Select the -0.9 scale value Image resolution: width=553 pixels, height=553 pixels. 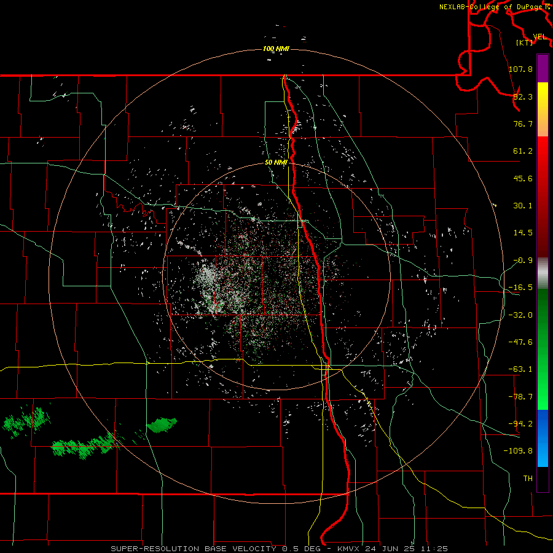pos(523,261)
